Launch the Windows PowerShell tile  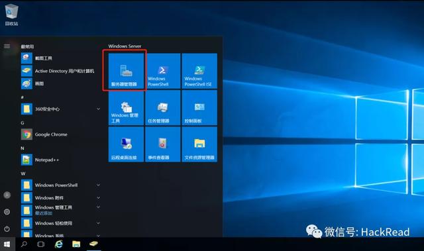tap(163, 71)
